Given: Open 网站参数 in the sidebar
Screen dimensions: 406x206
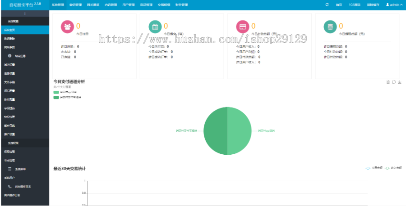Looking at the screenshot, I should [x=25, y=47].
